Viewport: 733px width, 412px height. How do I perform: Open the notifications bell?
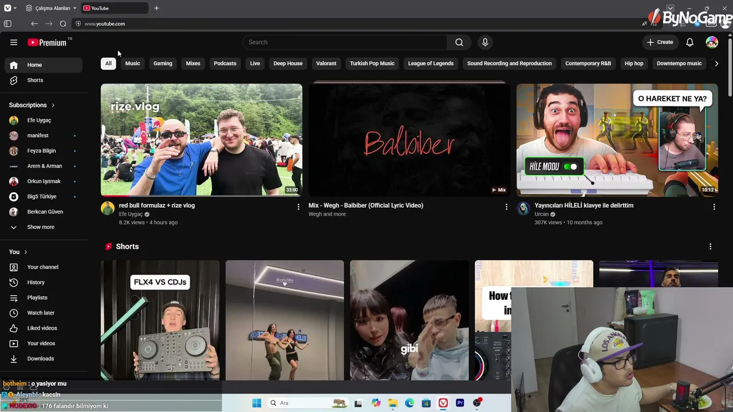click(x=690, y=42)
